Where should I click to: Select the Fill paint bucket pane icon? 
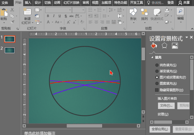(154, 46)
